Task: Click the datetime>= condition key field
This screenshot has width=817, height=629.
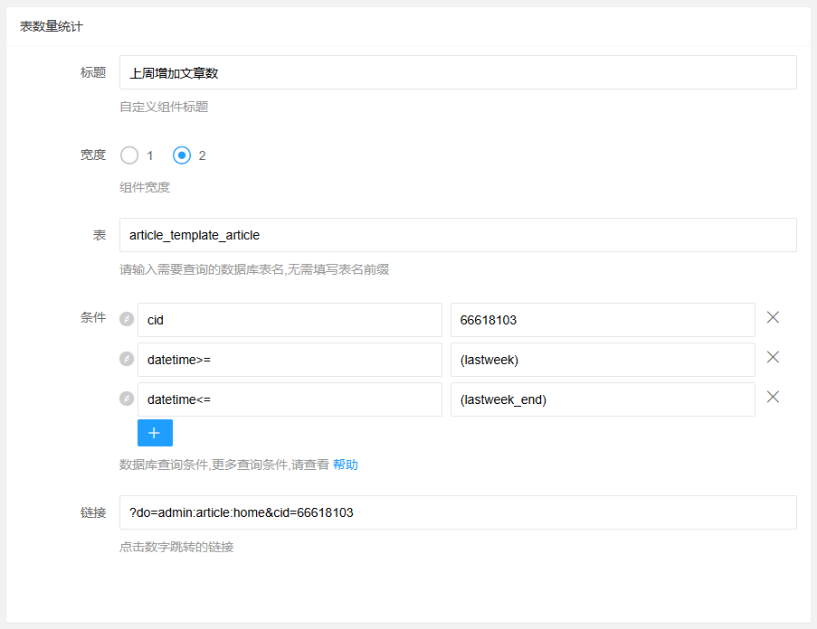Action: pyautogui.click(x=290, y=360)
